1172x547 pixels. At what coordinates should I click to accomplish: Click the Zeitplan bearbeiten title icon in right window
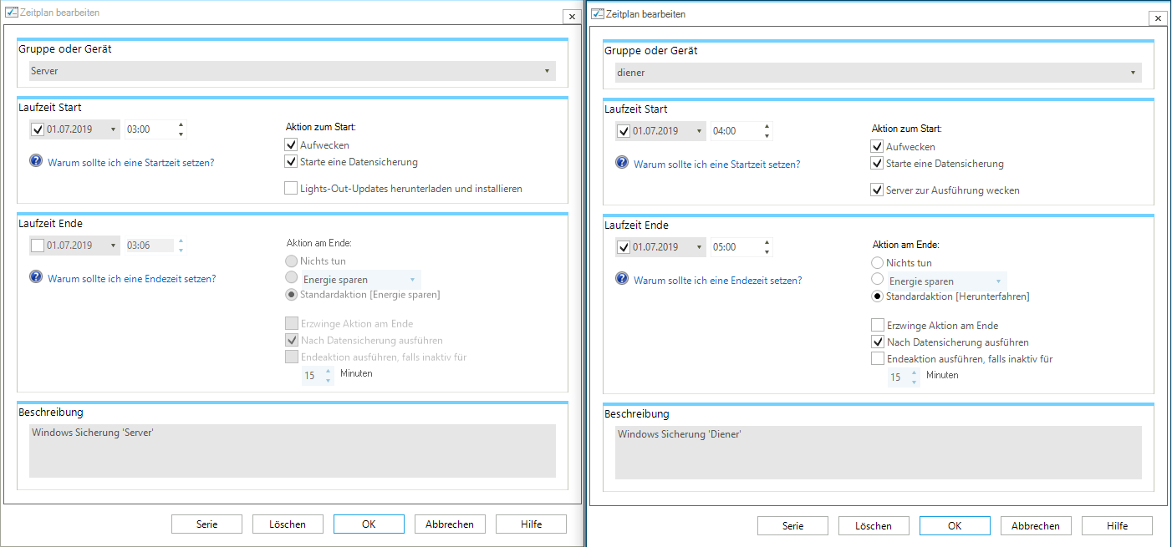pyautogui.click(x=598, y=15)
